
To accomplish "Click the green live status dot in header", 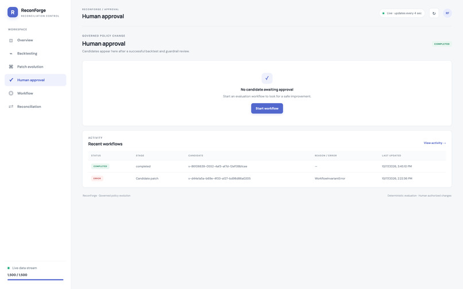I will 383,13.
